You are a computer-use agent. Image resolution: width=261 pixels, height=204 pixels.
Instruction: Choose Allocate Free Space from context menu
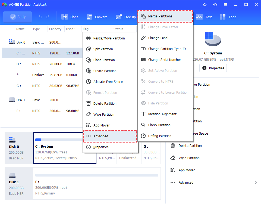click(110, 82)
